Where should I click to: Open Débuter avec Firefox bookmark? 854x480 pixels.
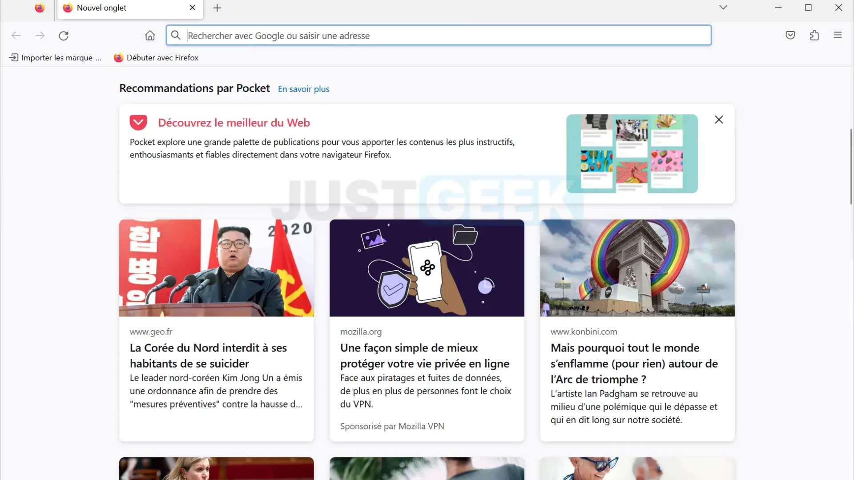pyautogui.click(x=156, y=58)
